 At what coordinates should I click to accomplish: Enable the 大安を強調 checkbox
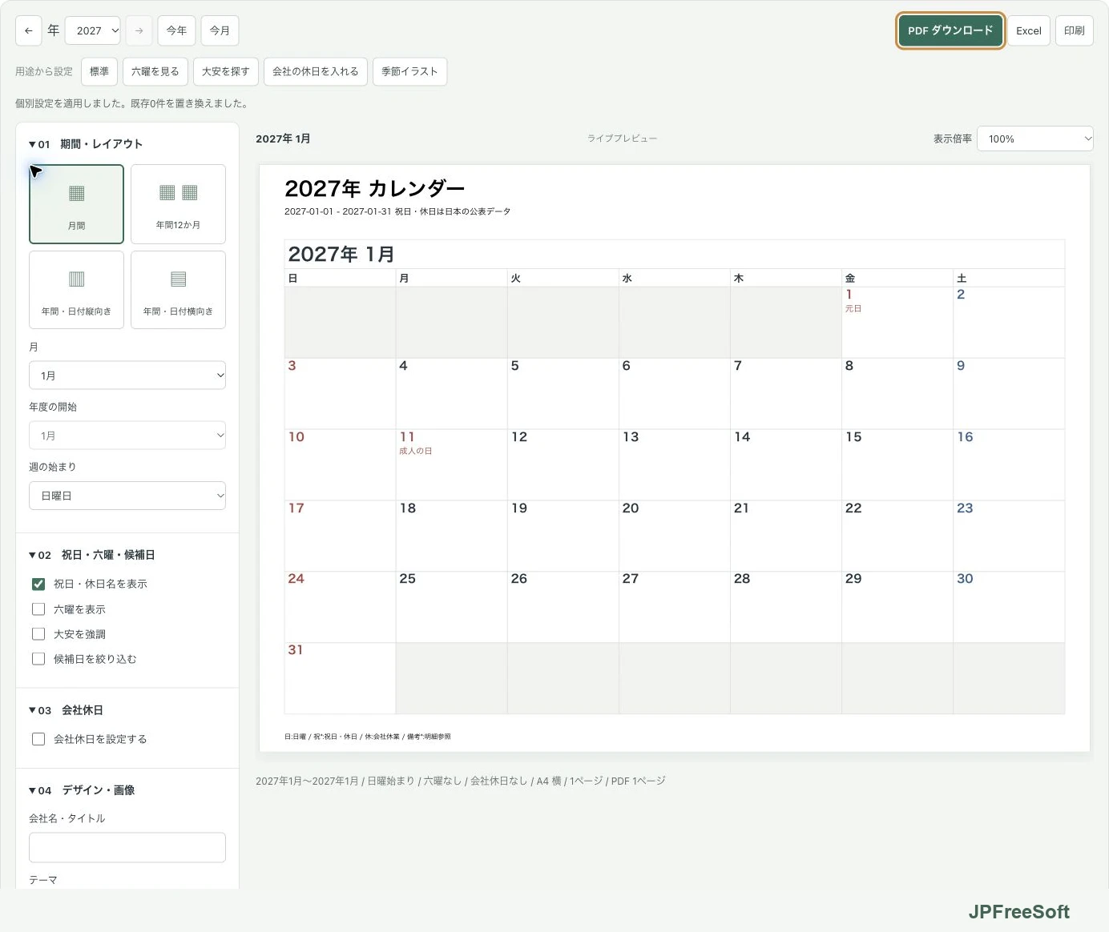click(x=38, y=634)
